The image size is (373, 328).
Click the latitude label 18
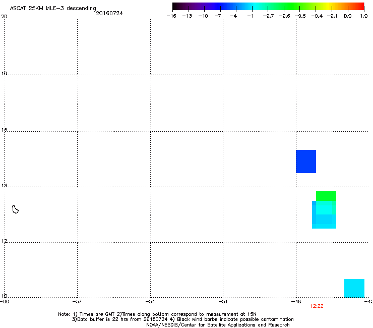tap(4, 74)
